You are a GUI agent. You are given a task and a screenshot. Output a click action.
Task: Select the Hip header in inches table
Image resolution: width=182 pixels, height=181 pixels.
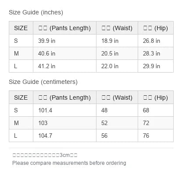(156, 28)
